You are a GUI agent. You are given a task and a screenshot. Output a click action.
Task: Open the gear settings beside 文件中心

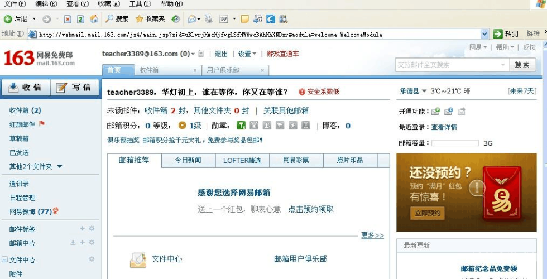(92, 259)
